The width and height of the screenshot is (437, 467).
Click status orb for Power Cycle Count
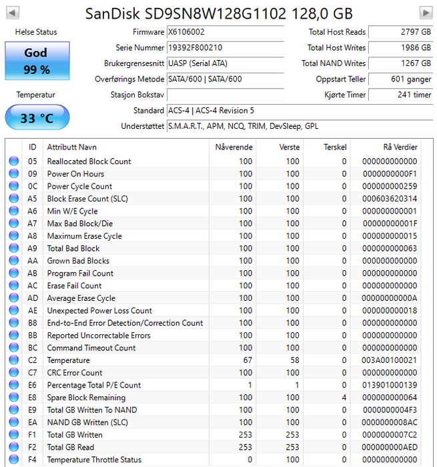[14, 186]
